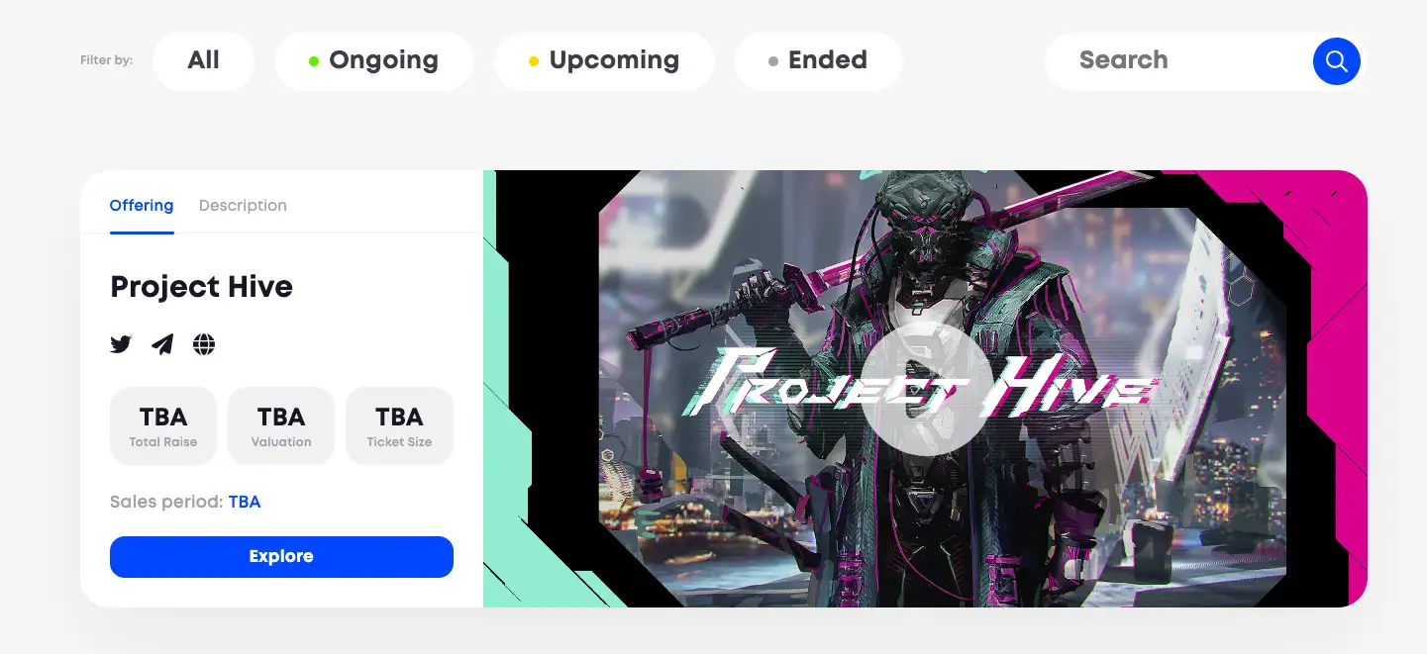Image resolution: width=1427 pixels, height=654 pixels.
Task: Click the blue Explore button
Action: point(281,557)
